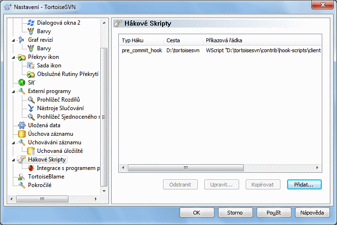Collapse the Uchovávání záznamu tree node

[x=13, y=143]
